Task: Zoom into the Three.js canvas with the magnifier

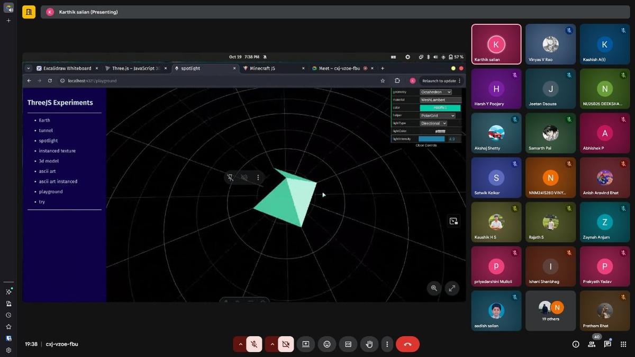Action: (x=434, y=288)
